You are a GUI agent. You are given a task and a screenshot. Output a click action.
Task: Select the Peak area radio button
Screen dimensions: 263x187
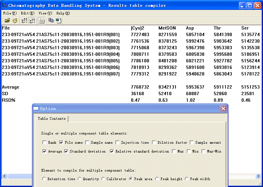point(131,179)
